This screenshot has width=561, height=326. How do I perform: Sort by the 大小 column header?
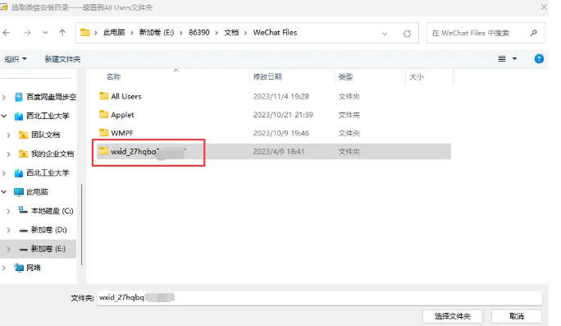tap(416, 76)
